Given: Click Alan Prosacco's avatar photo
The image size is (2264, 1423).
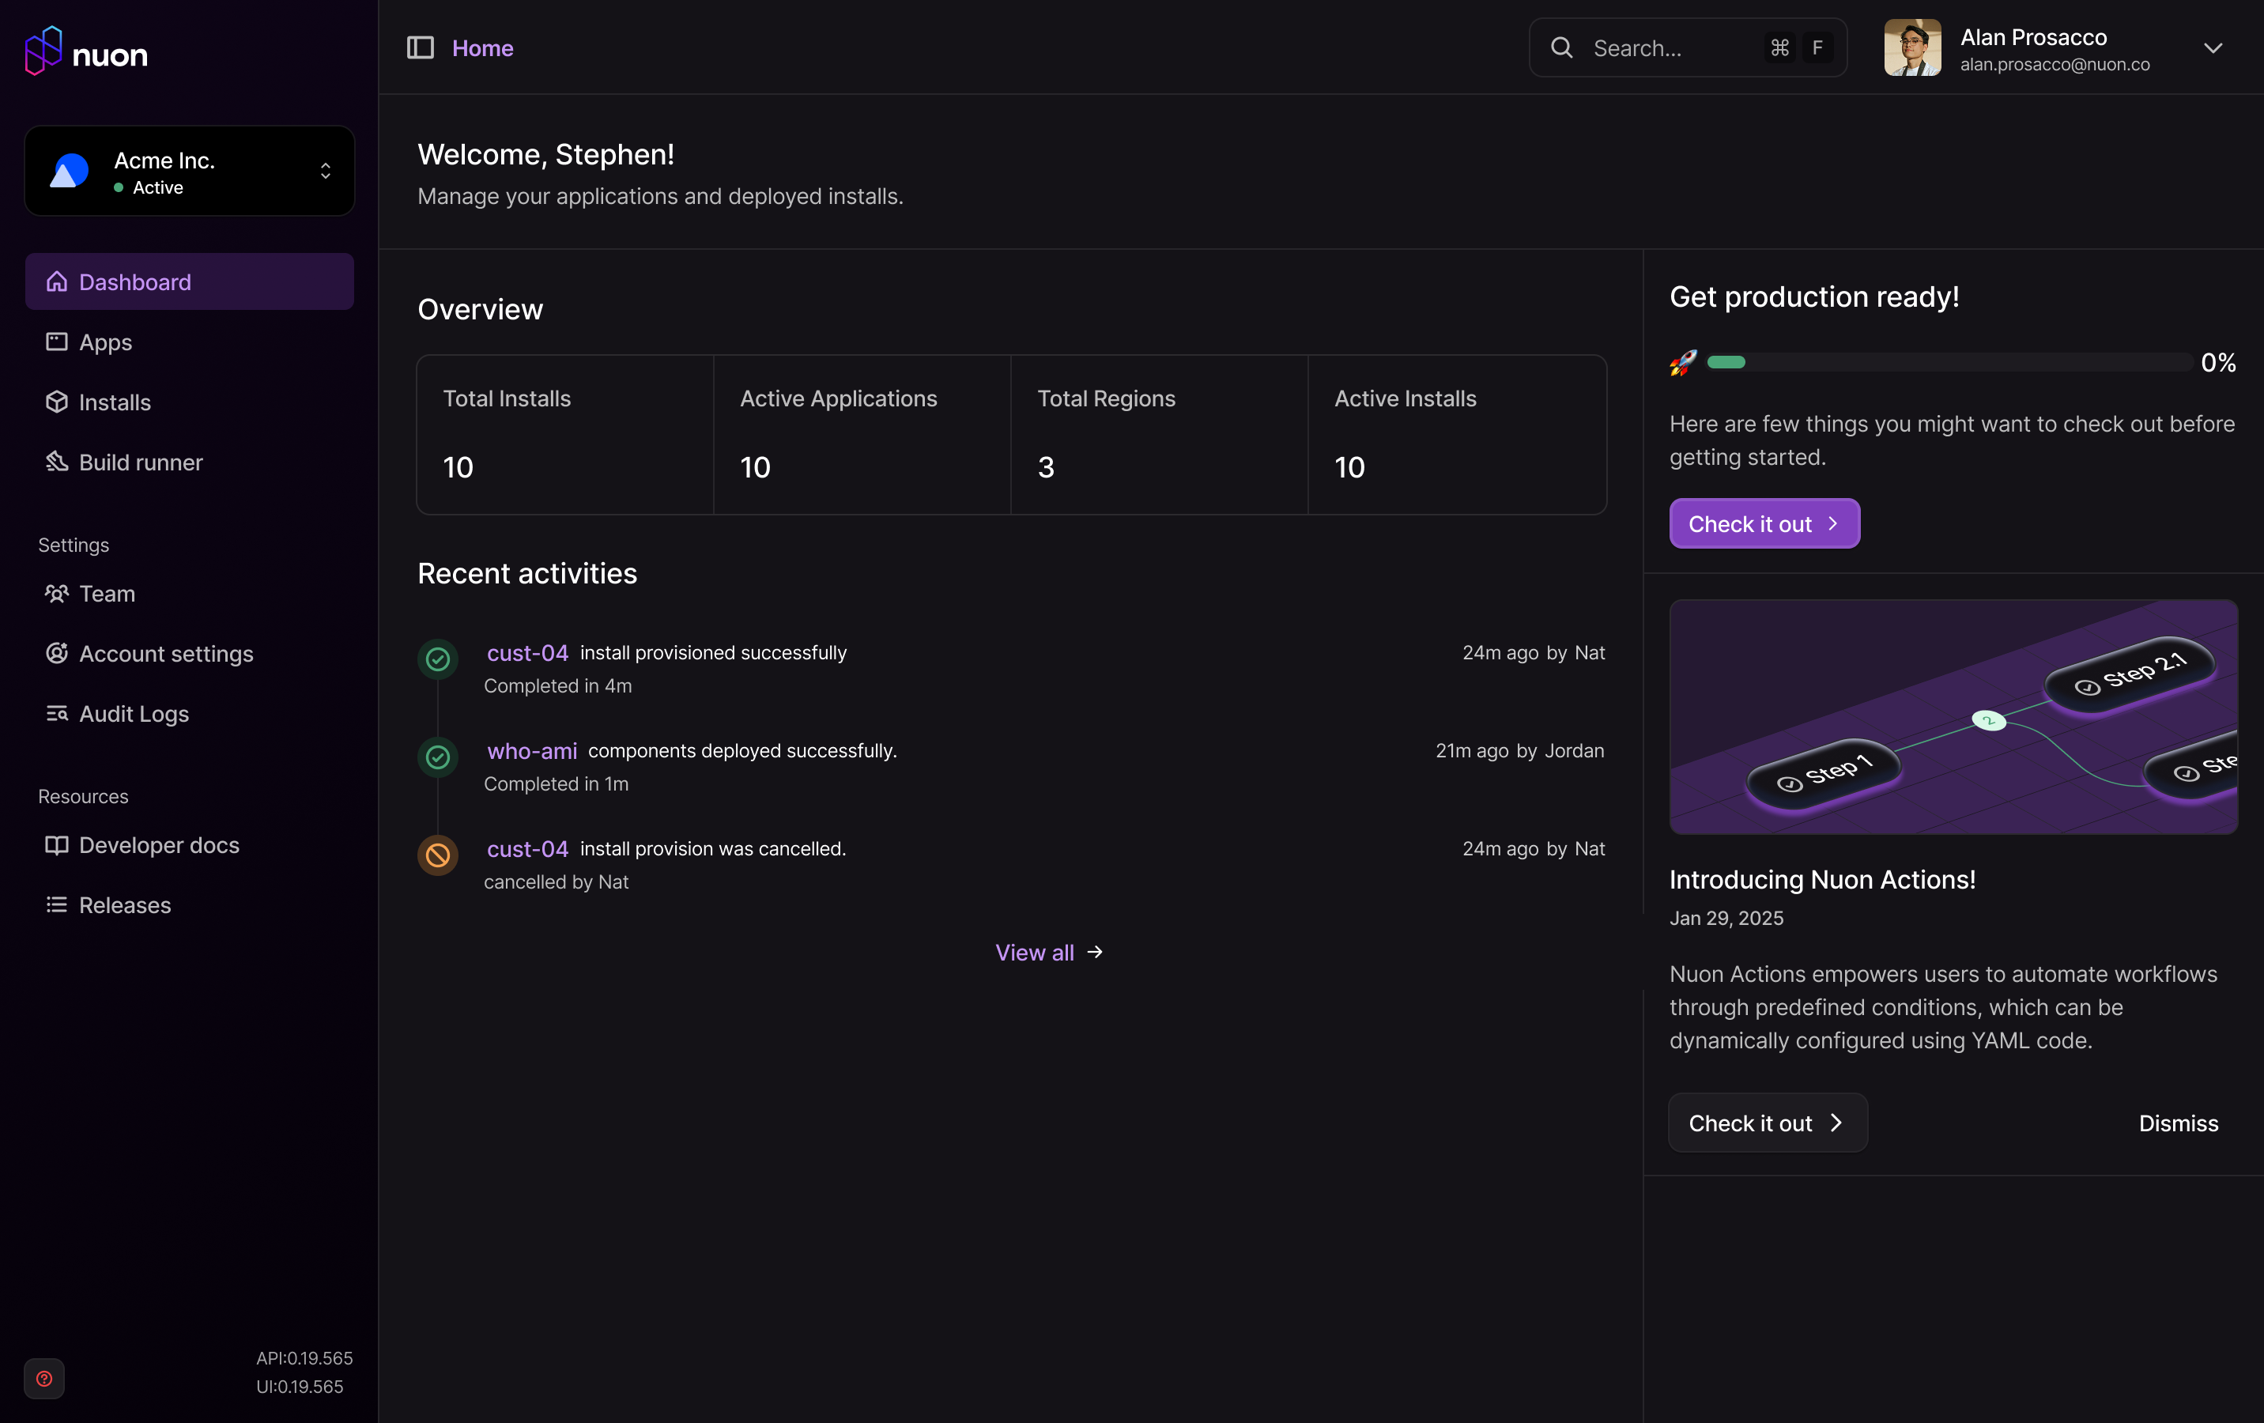Looking at the screenshot, I should pos(1911,48).
